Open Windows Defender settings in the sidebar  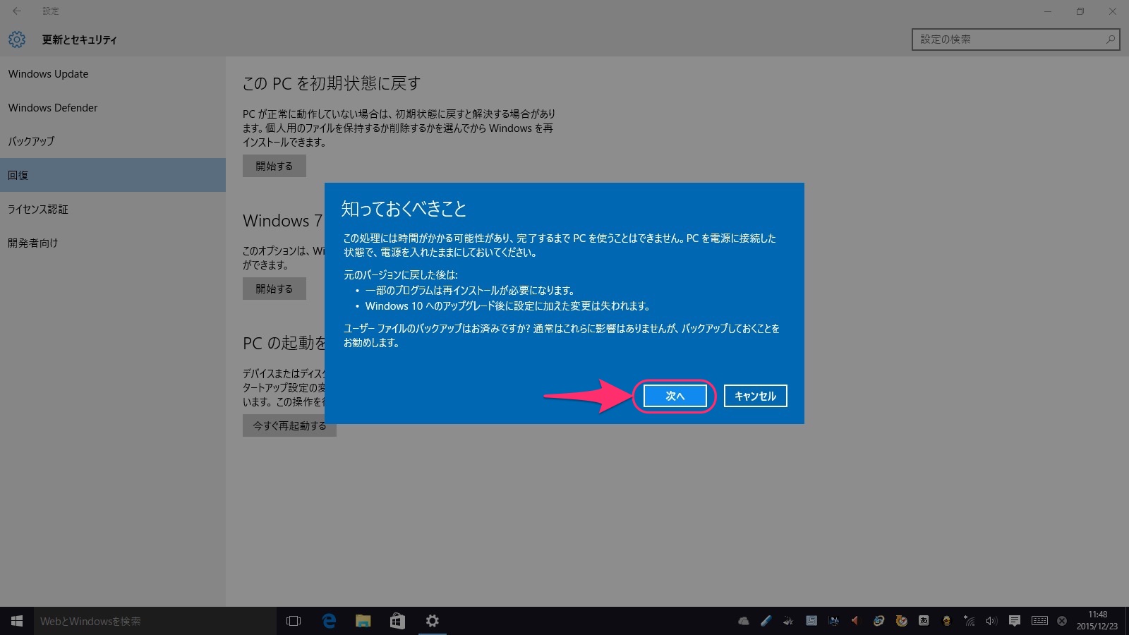pyautogui.click(x=113, y=107)
